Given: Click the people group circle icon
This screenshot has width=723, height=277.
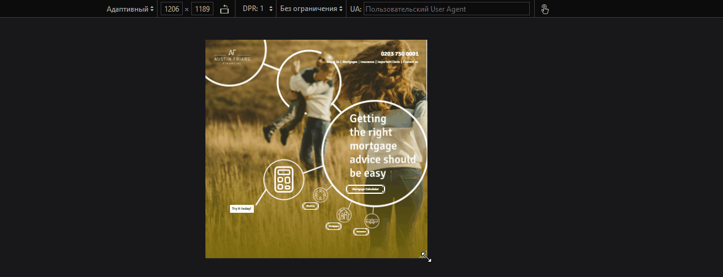Looking at the screenshot, I should click(x=321, y=194).
